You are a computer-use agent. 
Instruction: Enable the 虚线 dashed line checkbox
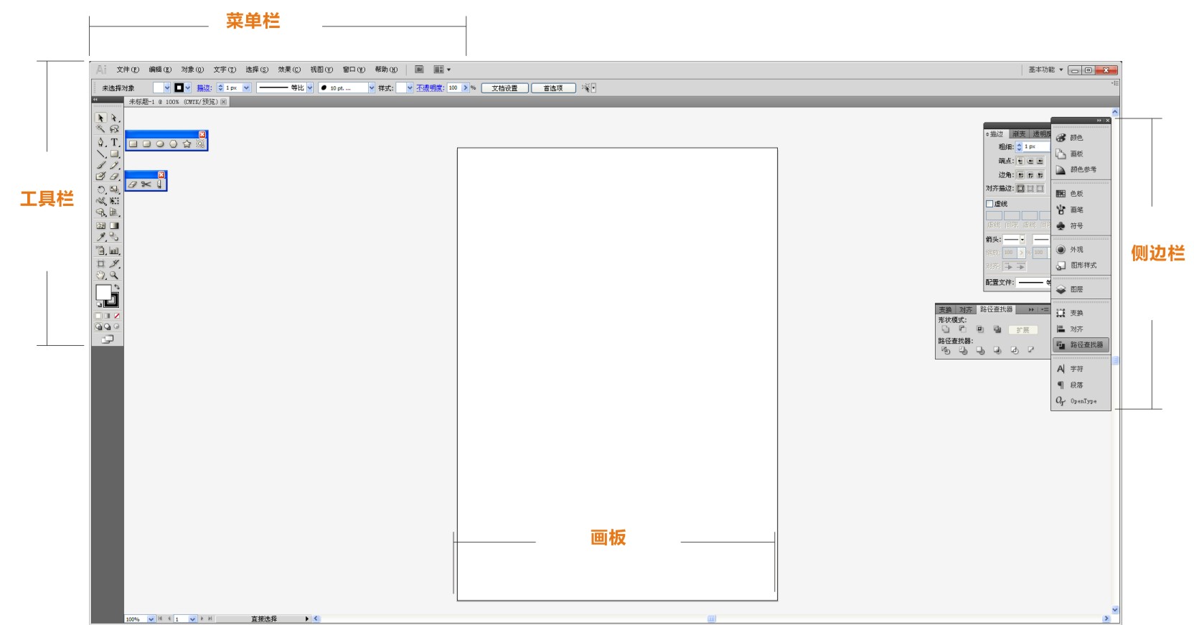coord(989,204)
